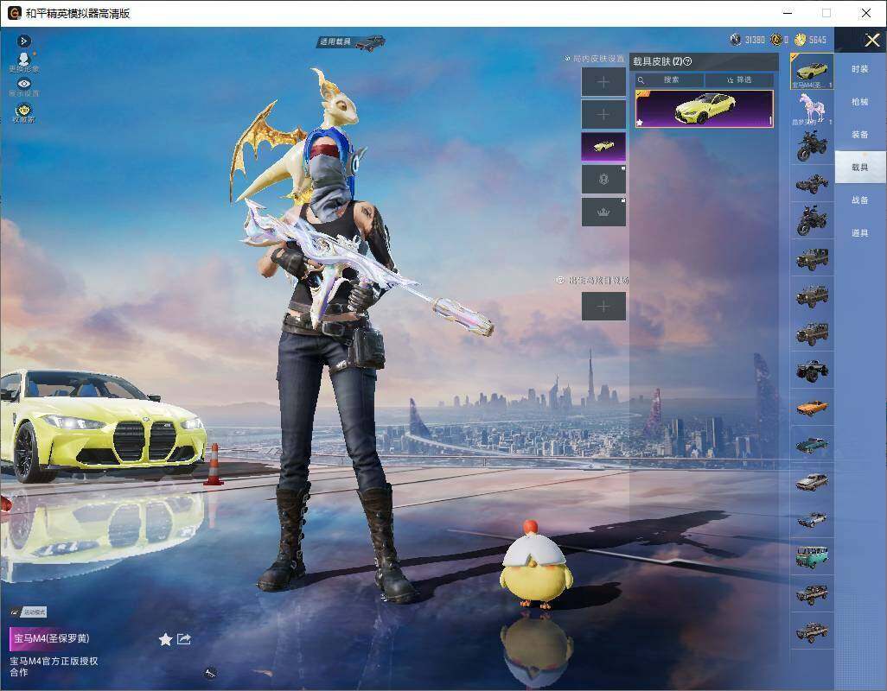Click the locked crown skin slot
Screen dimensions: 887x691
[x=603, y=212]
